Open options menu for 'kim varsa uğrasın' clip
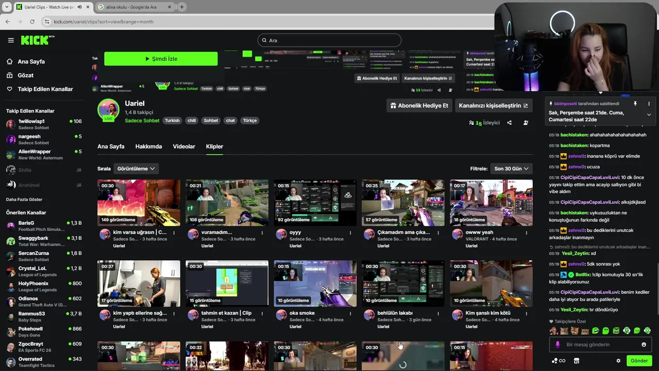This screenshot has height=371, width=659. 174,233
